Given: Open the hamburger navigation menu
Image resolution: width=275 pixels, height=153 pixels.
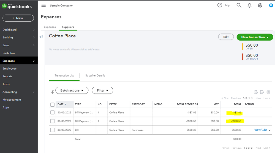Looking at the screenshot, I should point(43,5).
